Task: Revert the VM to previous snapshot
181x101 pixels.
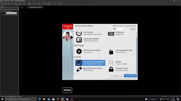Action: [x=36, y=4]
